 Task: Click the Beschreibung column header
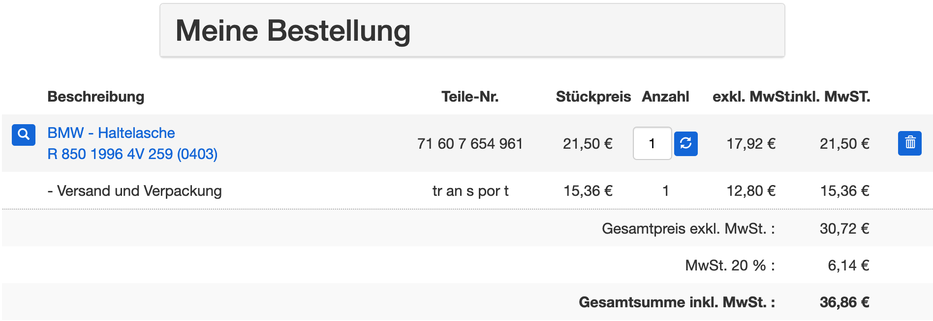[x=96, y=97]
